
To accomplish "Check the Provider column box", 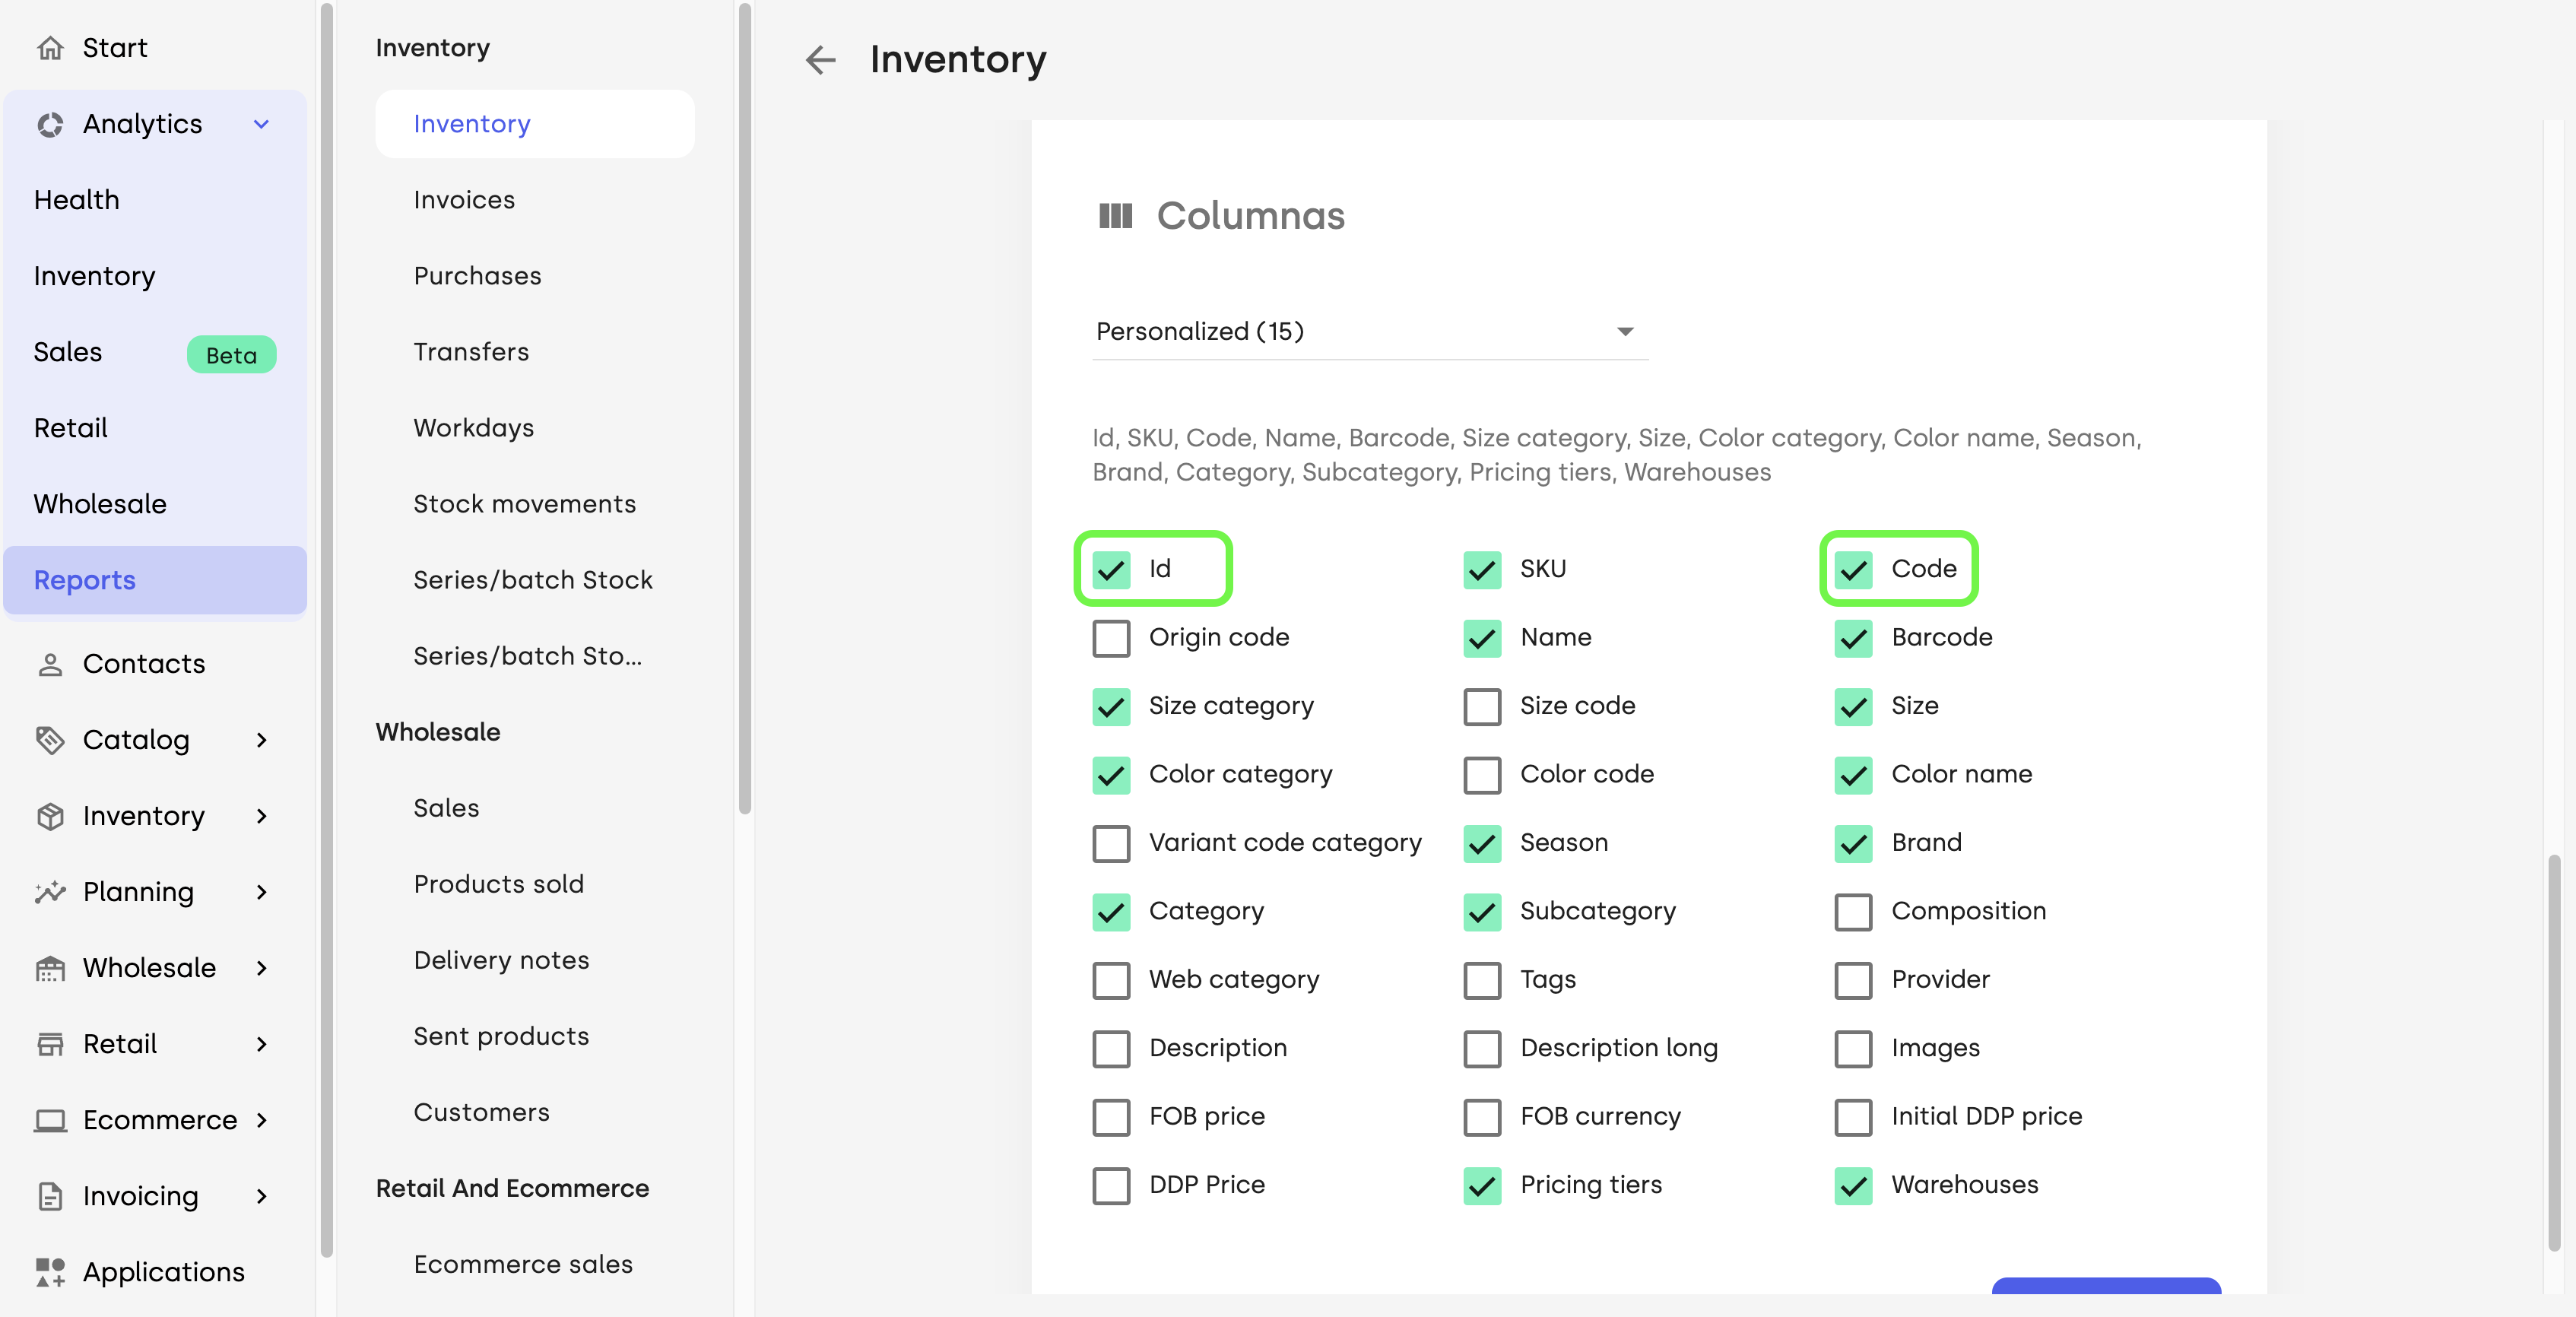I will tap(1853, 981).
